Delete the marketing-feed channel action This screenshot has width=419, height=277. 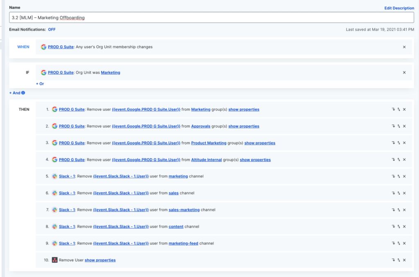pos(404,243)
